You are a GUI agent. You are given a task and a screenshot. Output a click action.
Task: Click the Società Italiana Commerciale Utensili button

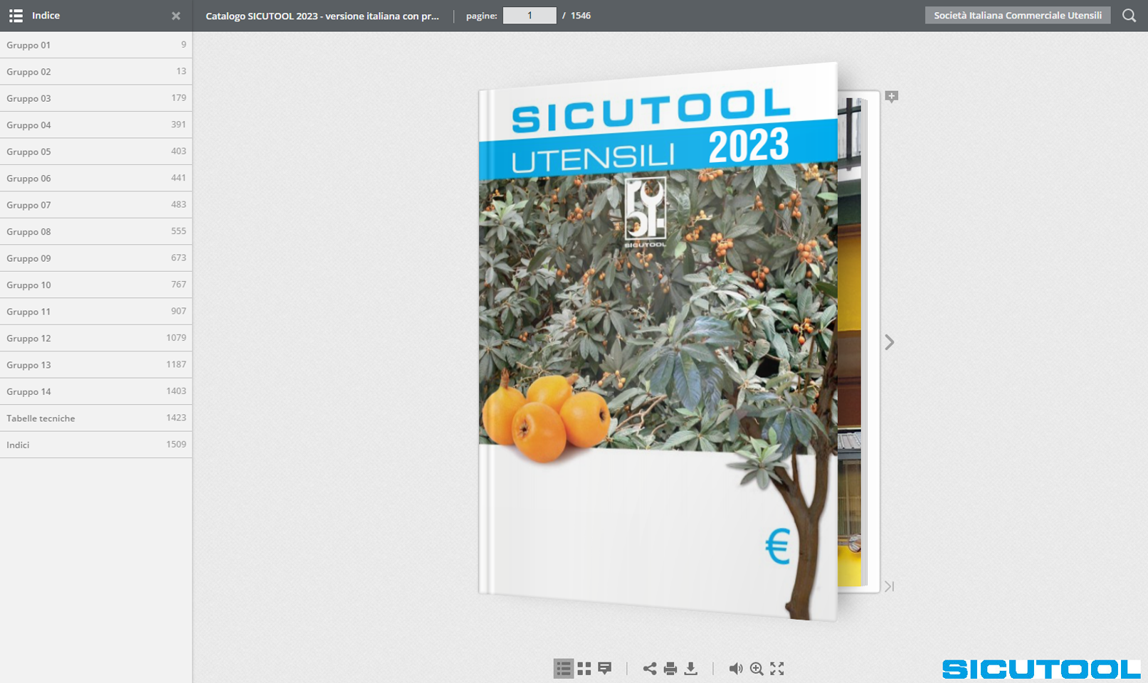pyautogui.click(x=1017, y=16)
